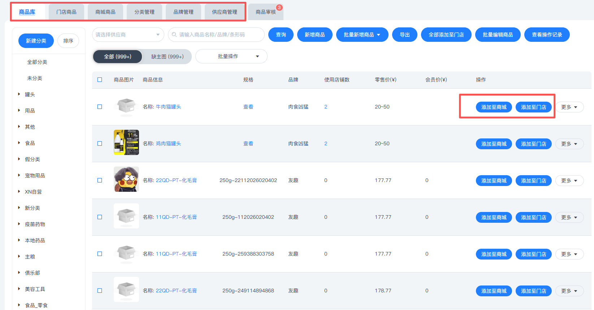This screenshot has width=594, height=310.
Task: Click the 鸡肉猫罐头 product image thumbnail
Action: point(126,142)
